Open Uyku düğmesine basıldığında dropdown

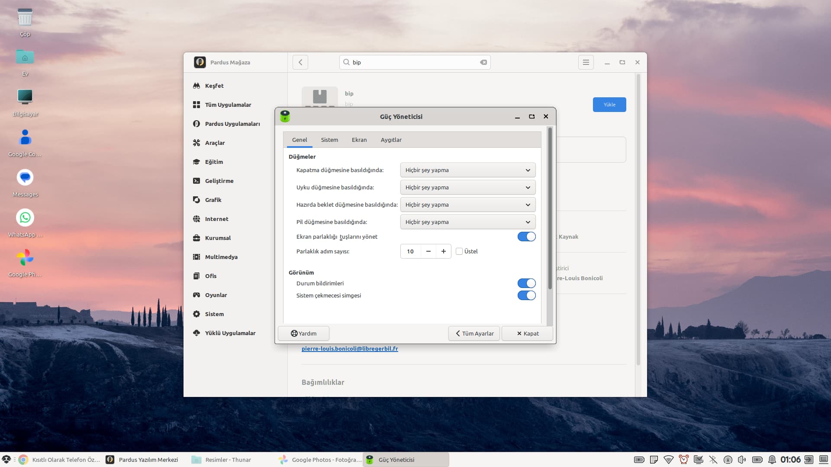click(x=467, y=187)
